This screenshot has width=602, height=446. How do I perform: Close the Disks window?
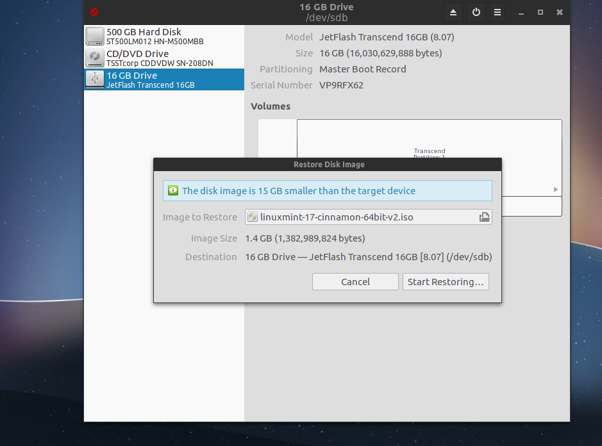tap(560, 12)
